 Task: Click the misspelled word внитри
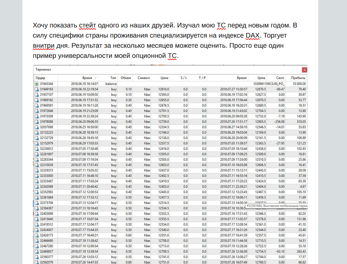[44, 46]
